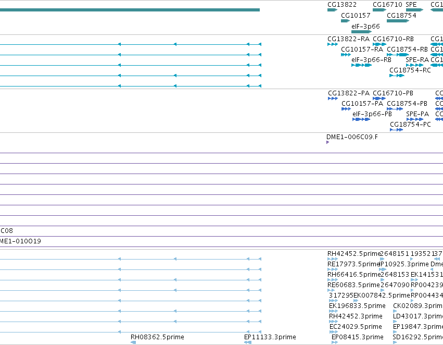Select transcript SPE-RA
443x345 pixels.
click(x=417, y=60)
